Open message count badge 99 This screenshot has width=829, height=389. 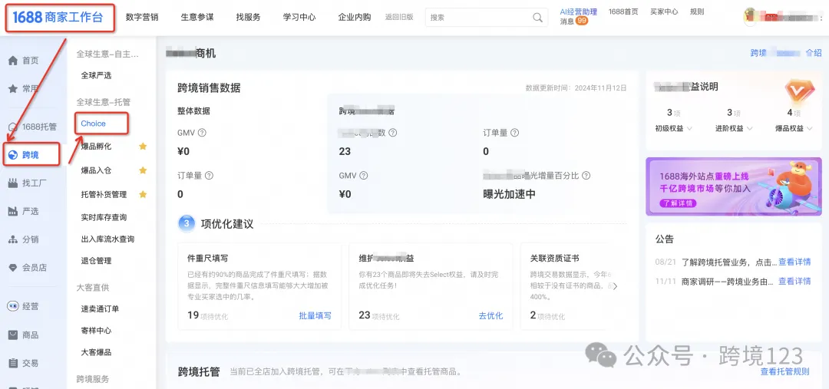tap(582, 21)
